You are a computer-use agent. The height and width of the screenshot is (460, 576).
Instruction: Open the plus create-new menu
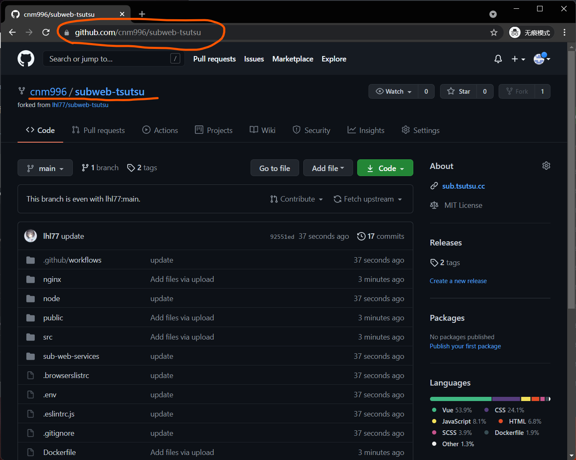click(518, 59)
